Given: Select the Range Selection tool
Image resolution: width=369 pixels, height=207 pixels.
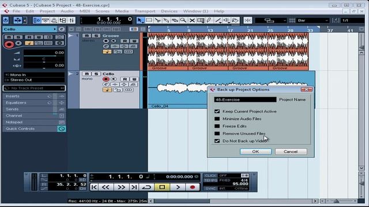Looking at the screenshot, I should (149, 21).
